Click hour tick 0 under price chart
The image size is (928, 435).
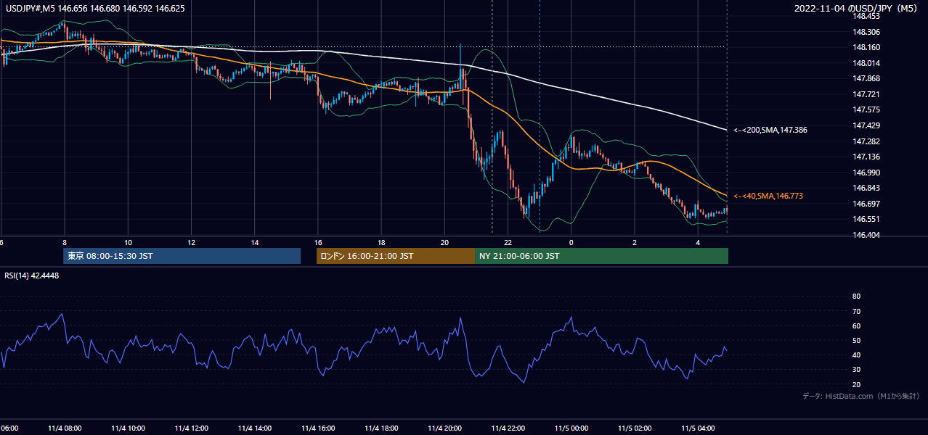click(x=571, y=242)
